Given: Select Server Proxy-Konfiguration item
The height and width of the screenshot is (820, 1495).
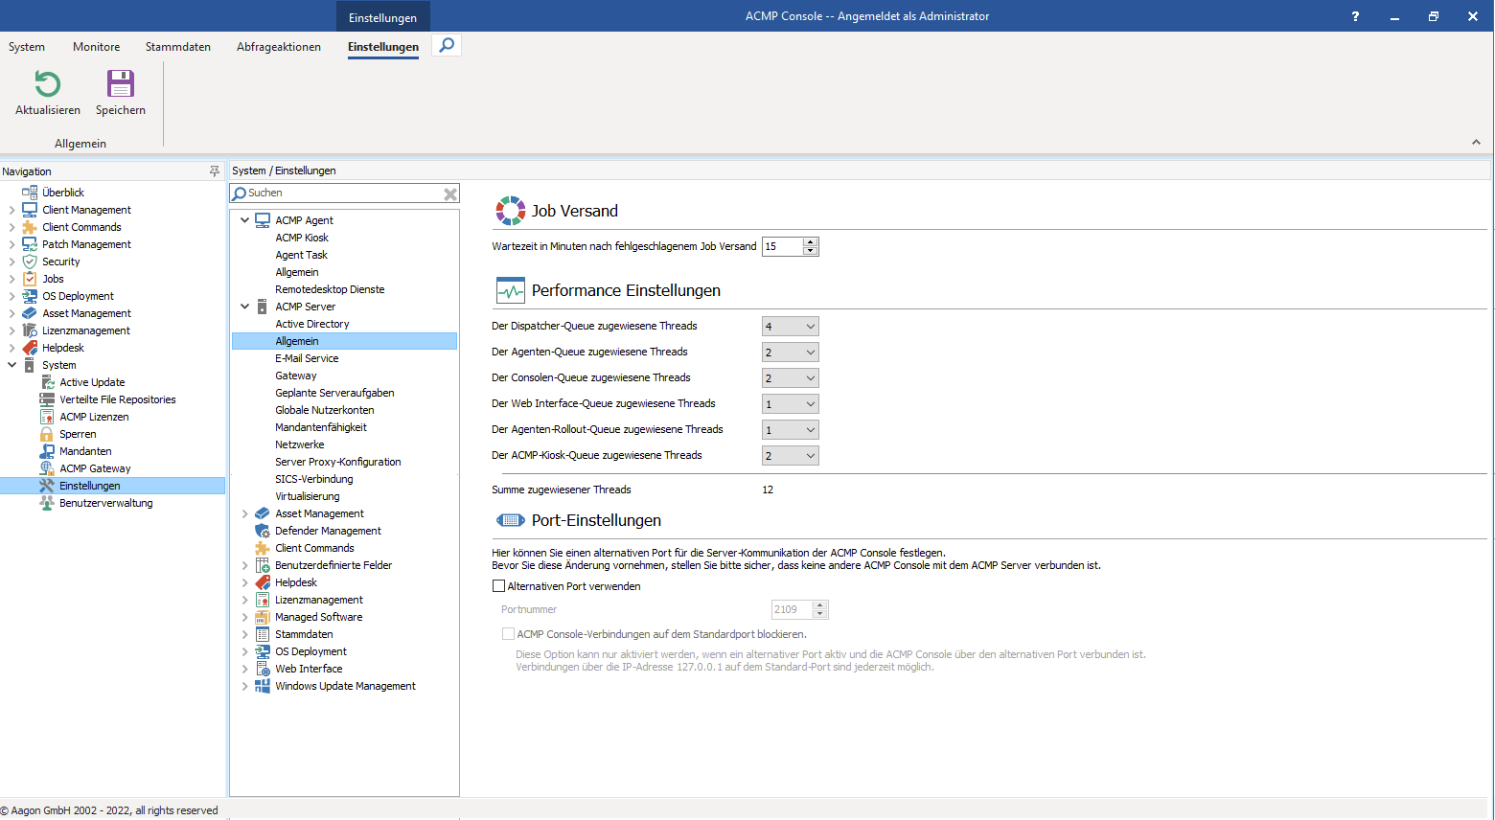Looking at the screenshot, I should coord(338,462).
